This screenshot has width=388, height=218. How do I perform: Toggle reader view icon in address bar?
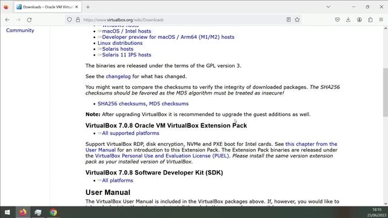(289, 20)
